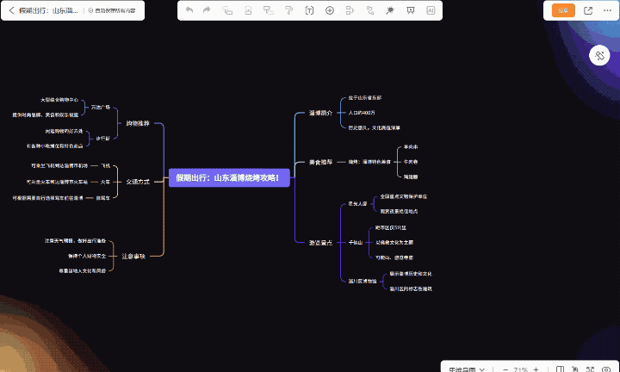Select the 以佛教文化为主题 node
Image resolution: width=620 pixels, height=372 pixels.
pos(394,242)
